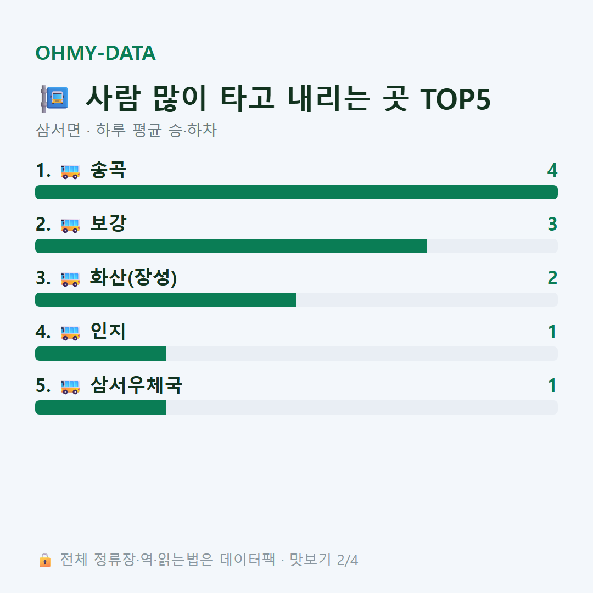
Task: Select the 삼서우체국 stop name
Action: pos(136,385)
